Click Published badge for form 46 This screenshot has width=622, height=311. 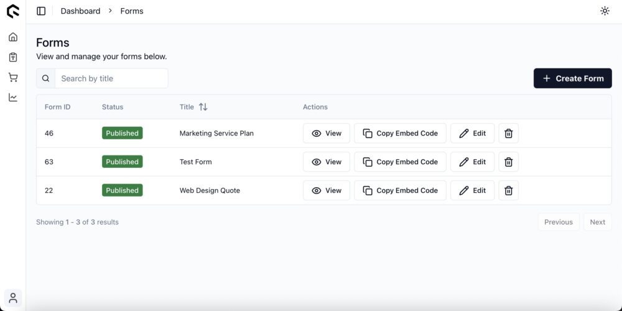(x=122, y=133)
